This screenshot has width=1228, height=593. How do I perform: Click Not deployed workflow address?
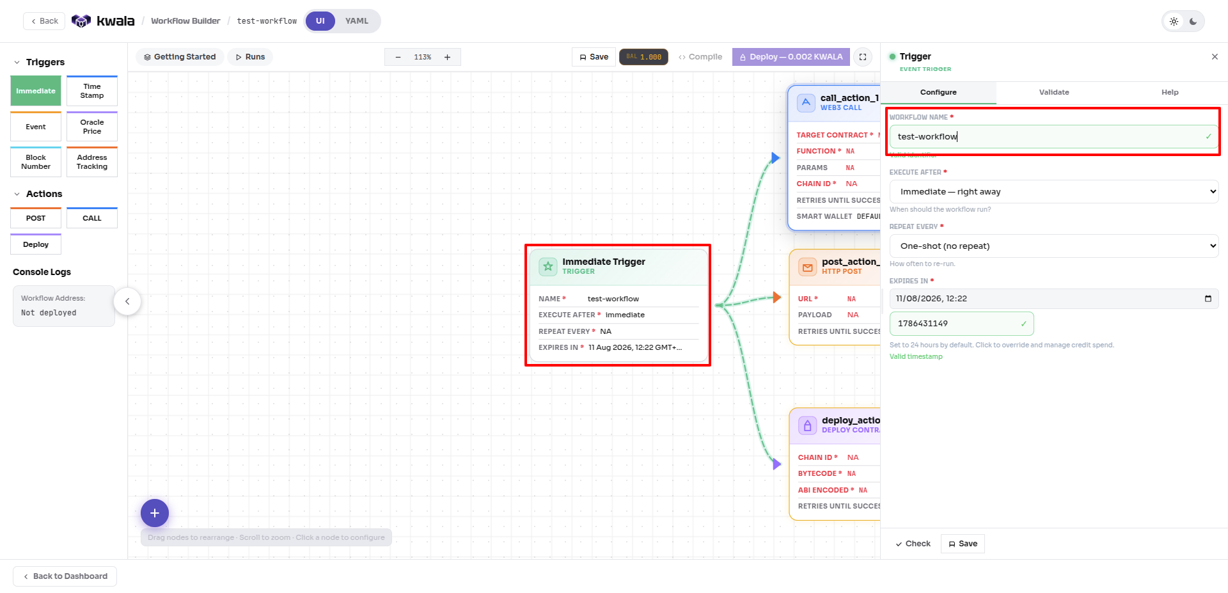click(x=49, y=313)
